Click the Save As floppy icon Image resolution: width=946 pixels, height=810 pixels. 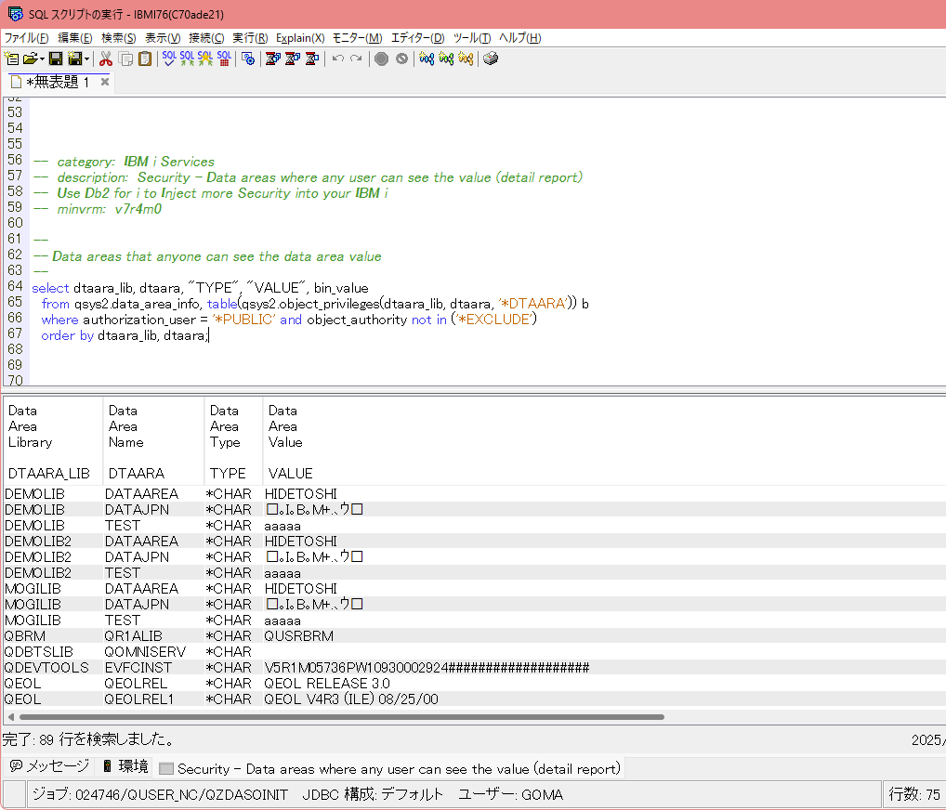[x=74, y=59]
